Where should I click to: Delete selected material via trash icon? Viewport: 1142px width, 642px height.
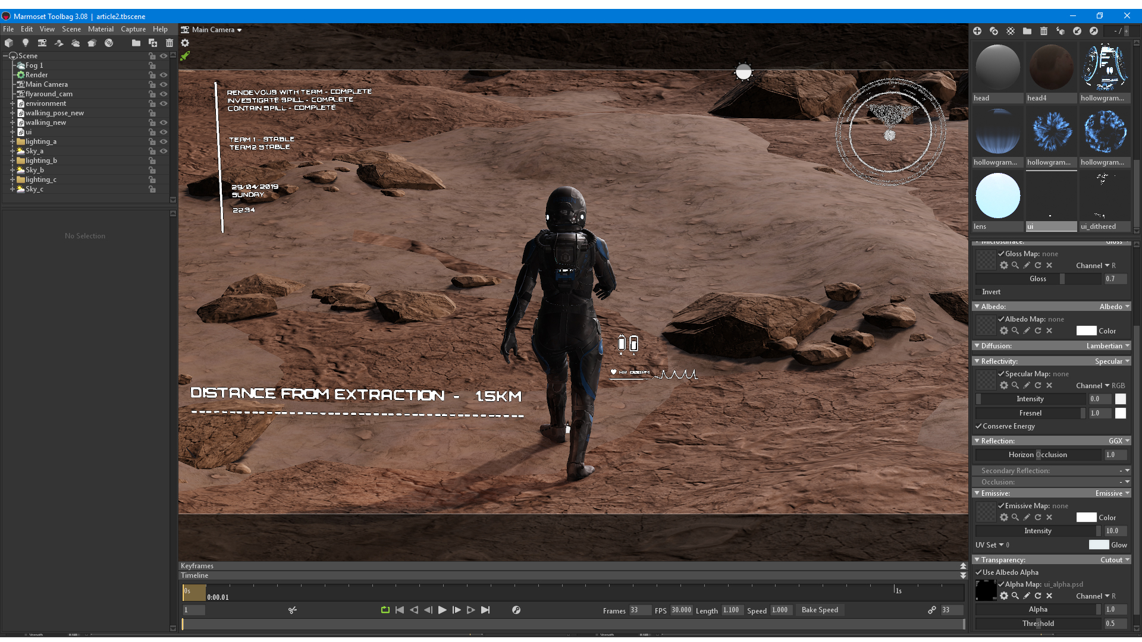[x=1044, y=31]
